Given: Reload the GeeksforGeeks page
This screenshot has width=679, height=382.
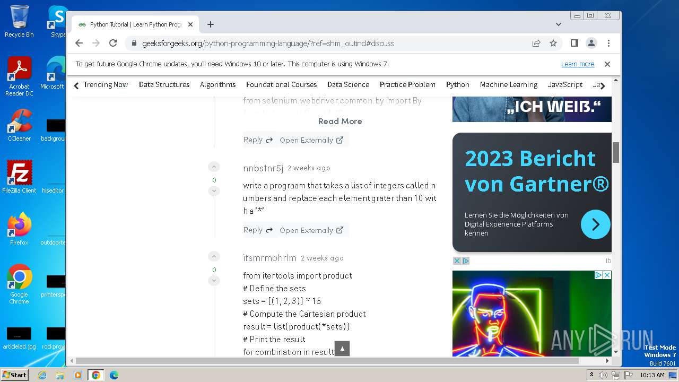Looking at the screenshot, I should point(113,43).
